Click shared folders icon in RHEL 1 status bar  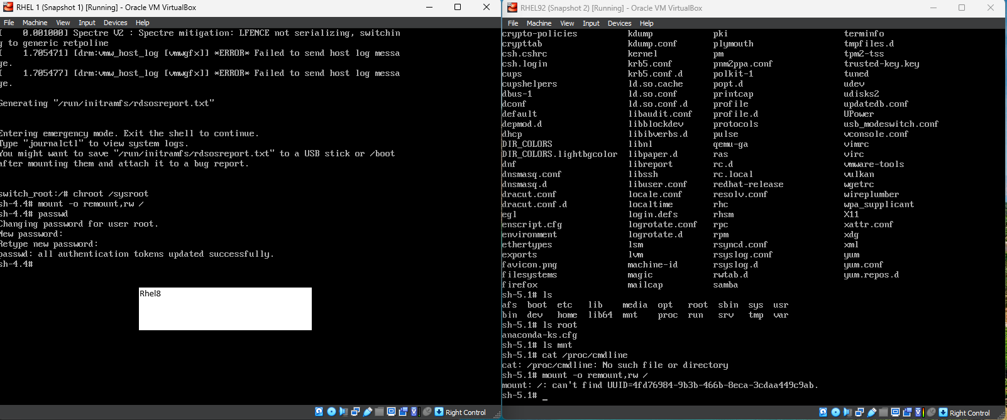pos(379,411)
